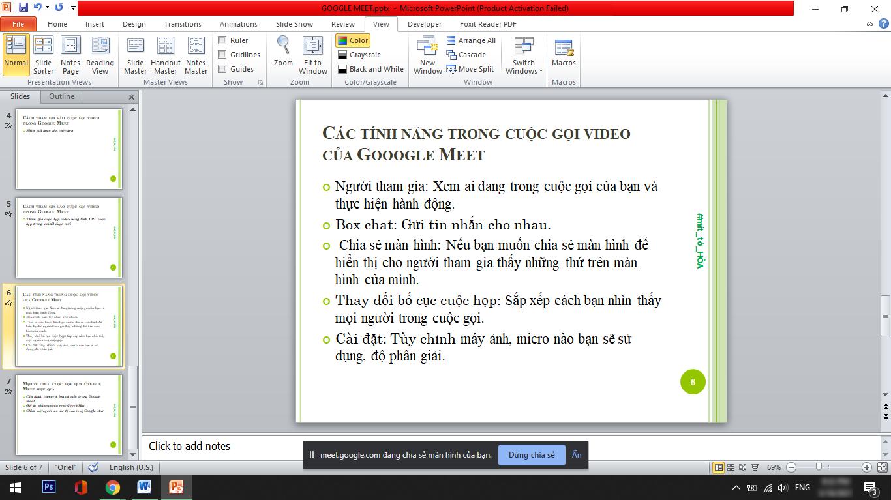Open the Undo history dropdown arrow
Image resolution: width=891 pixels, height=500 pixels.
pos(47,8)
